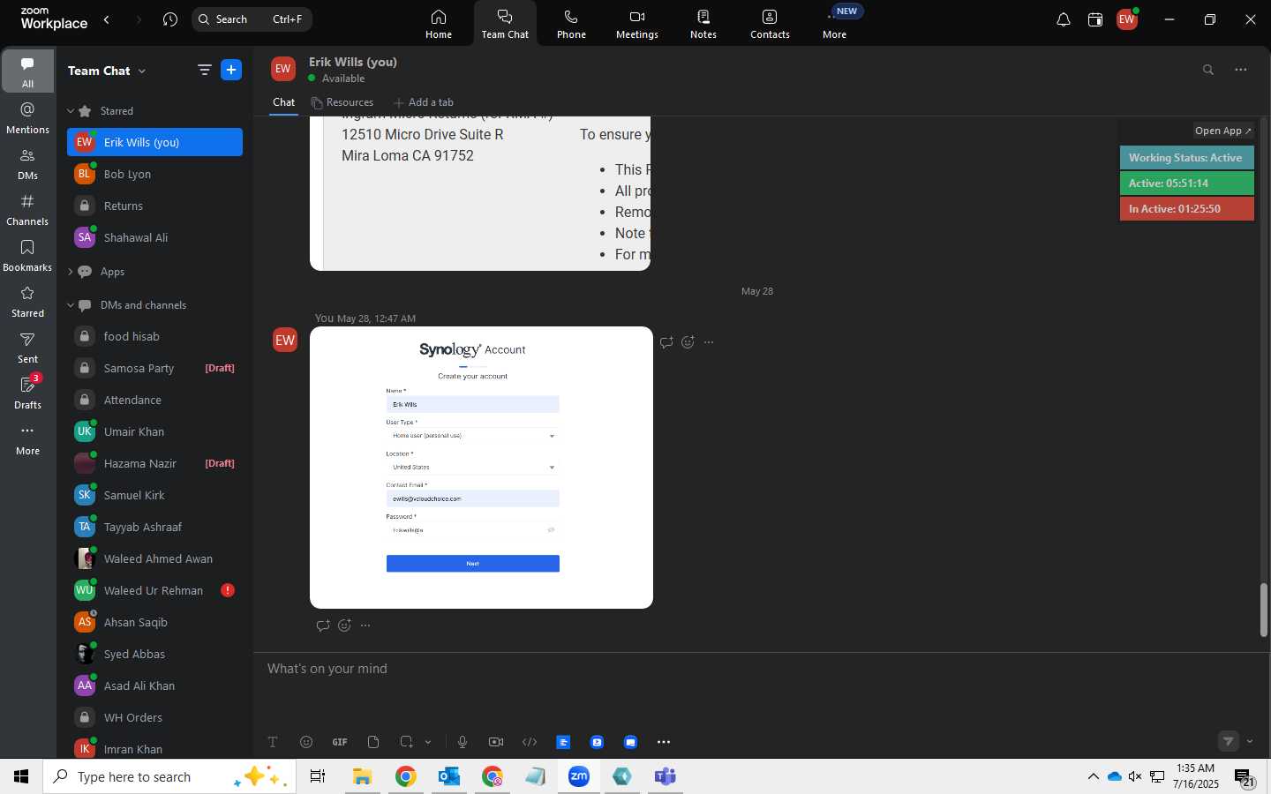Open the Samosa Party channel
Screen dimensions: 1271x794
click(x=154, y=368)
